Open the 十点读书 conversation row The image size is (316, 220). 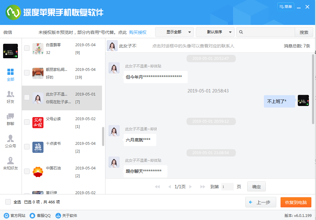tap(62, 147)
